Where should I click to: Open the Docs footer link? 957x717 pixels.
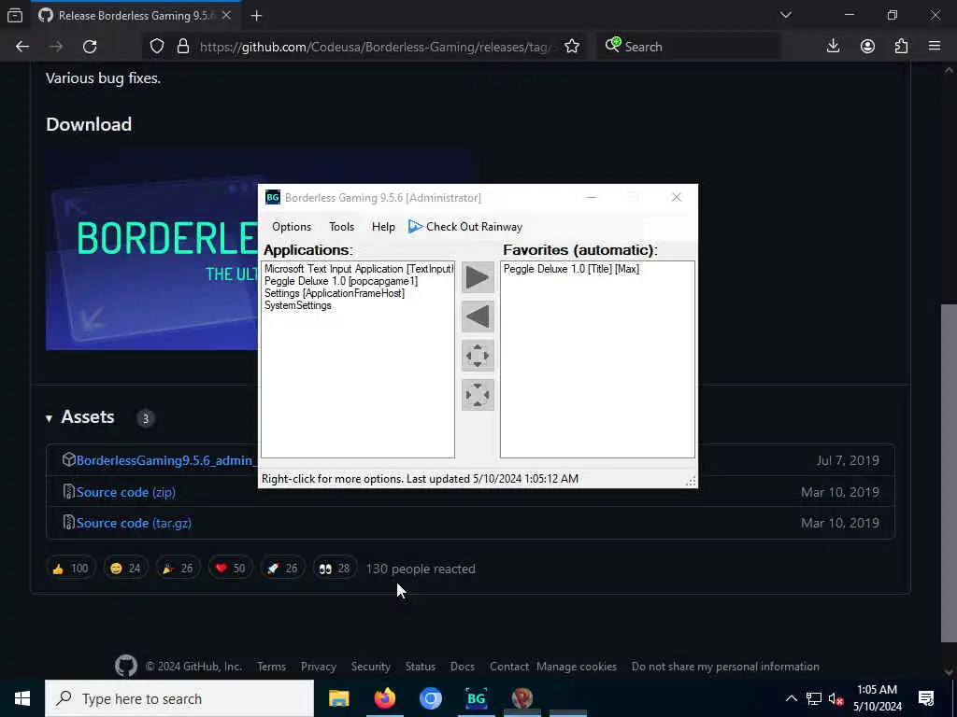(x=462, y=667)
